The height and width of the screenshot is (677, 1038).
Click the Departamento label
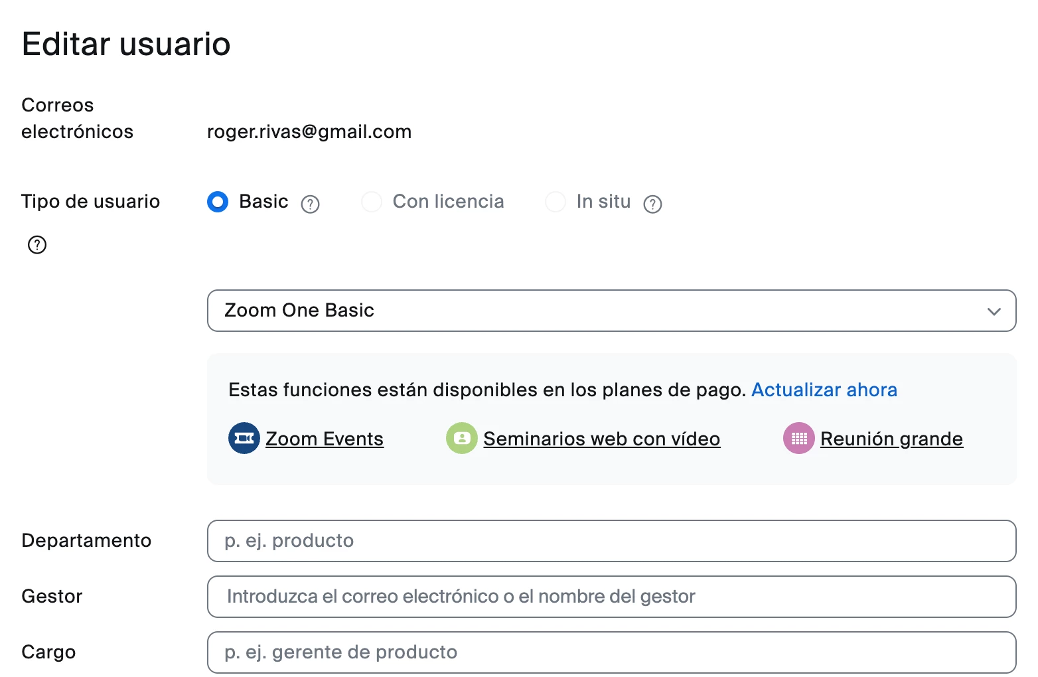click(86, 540)
